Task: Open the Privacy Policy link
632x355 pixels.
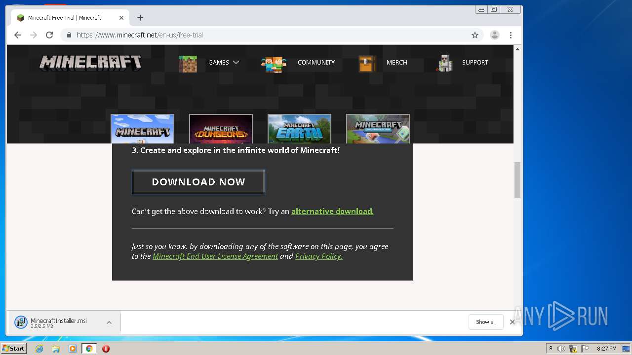Action: [x=318, y=256]
